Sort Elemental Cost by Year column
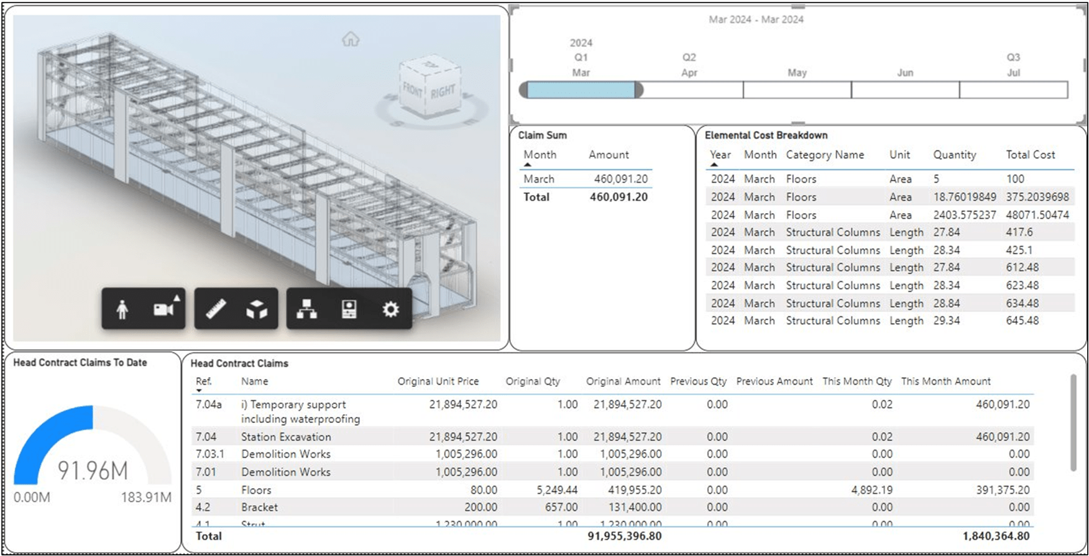Viewport: 1089px width, 556px height. (720, 155)
